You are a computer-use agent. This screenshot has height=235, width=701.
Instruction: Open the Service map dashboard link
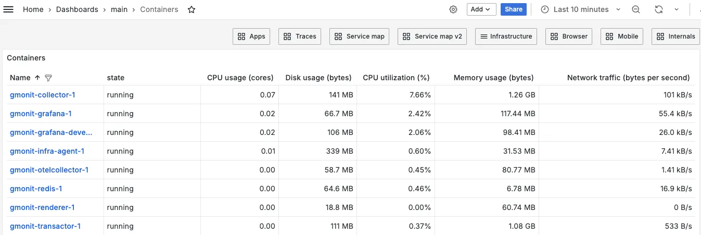pos(359,36)
